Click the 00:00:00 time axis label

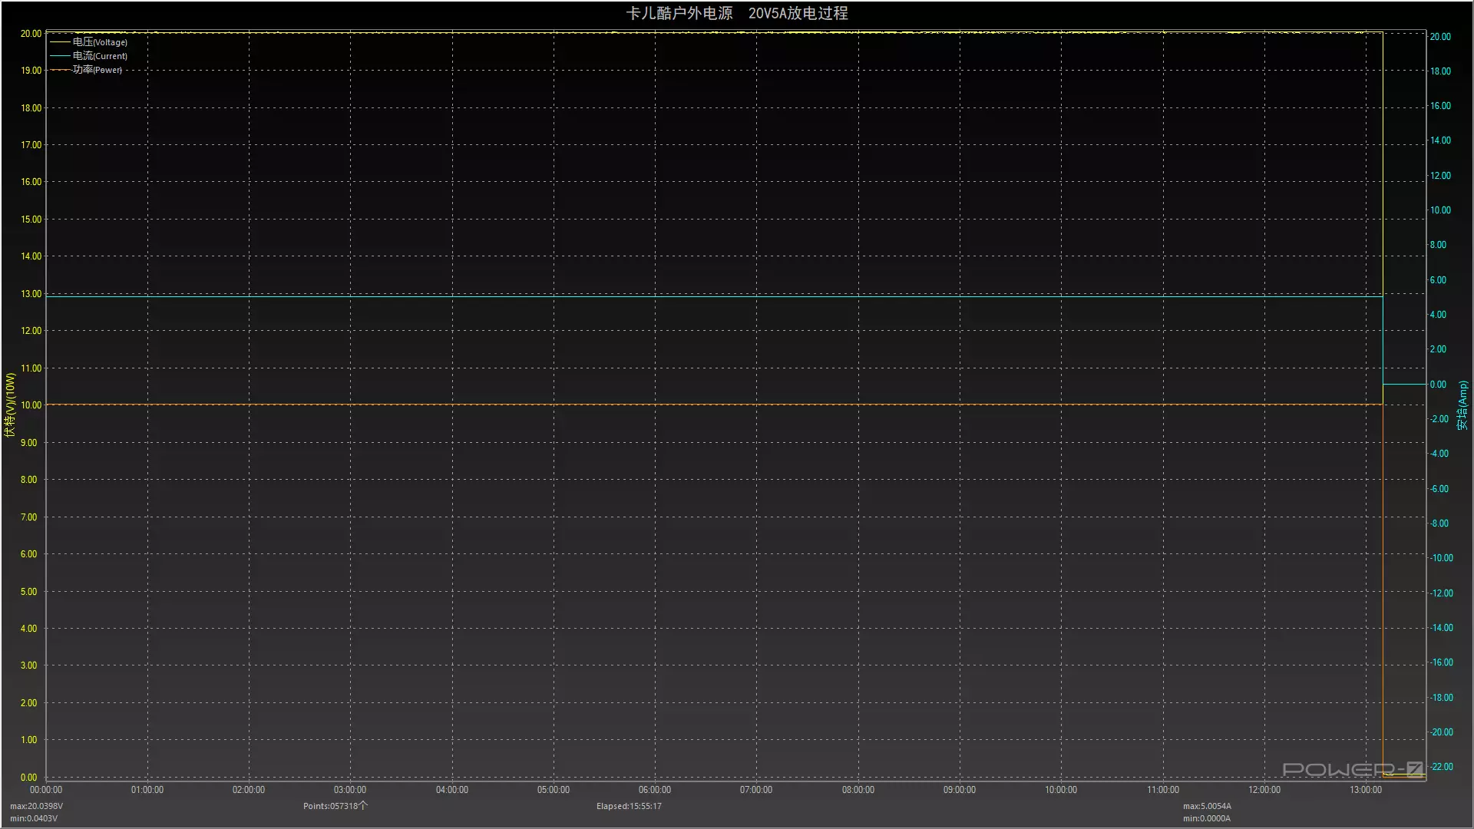click(x=46, y=790)
